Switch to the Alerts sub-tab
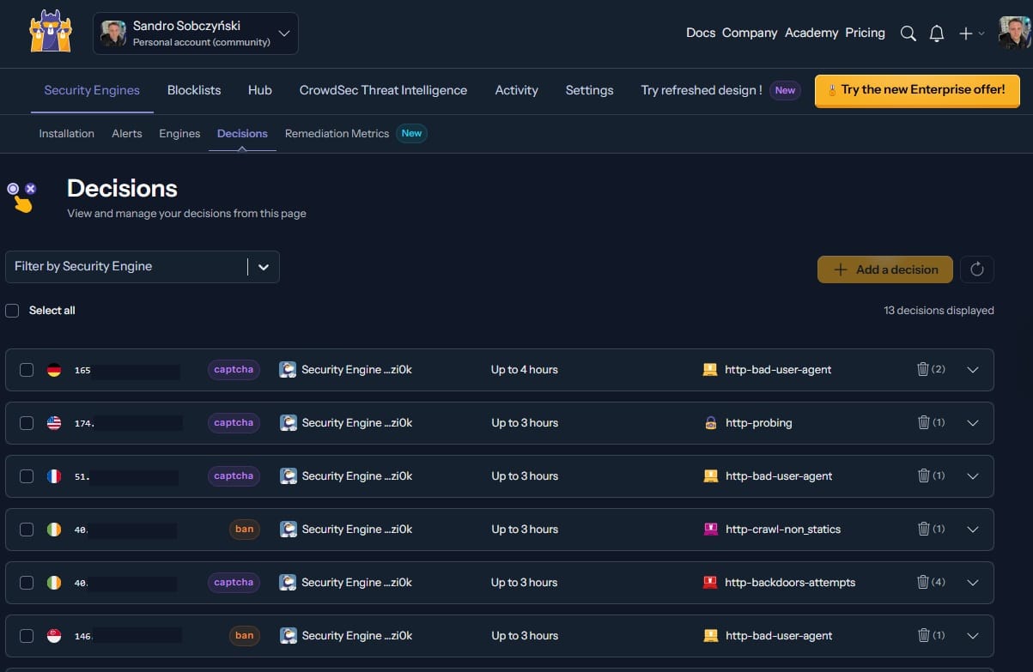1033x672 pixels. [x=127, y=134]
